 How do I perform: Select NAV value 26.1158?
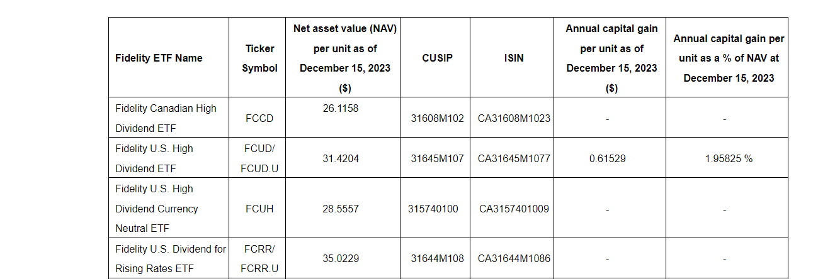341,108
